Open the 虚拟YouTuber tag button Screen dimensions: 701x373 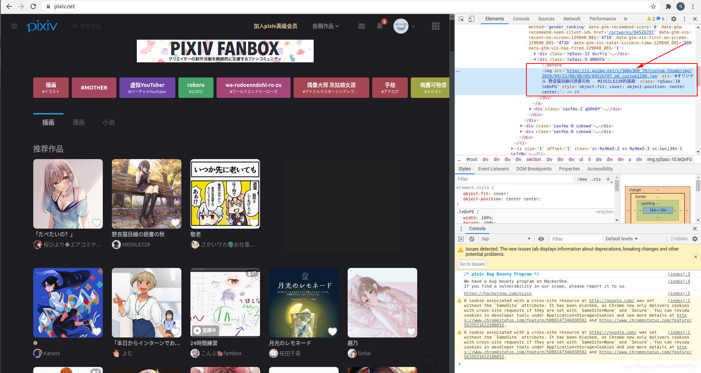(147, 88)
